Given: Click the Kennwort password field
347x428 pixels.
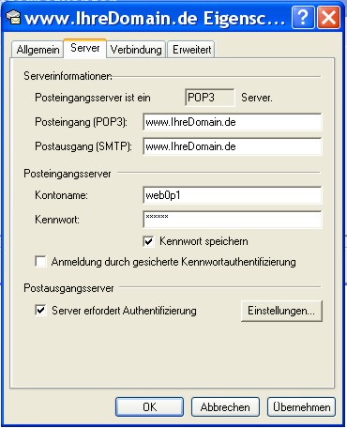Looking at the screenshot, I should pyautogui.click(x=233, y=220).
